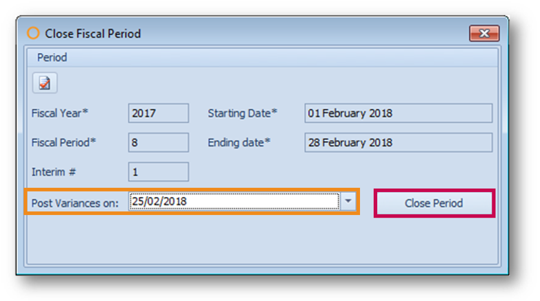
Task: Click the orange circle application icon
Action: point(33,33)
